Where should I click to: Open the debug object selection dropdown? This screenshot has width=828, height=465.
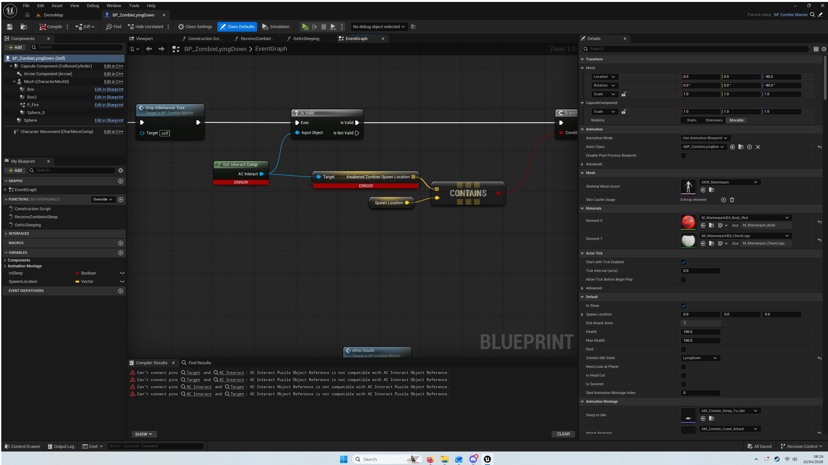pos(378,27)
